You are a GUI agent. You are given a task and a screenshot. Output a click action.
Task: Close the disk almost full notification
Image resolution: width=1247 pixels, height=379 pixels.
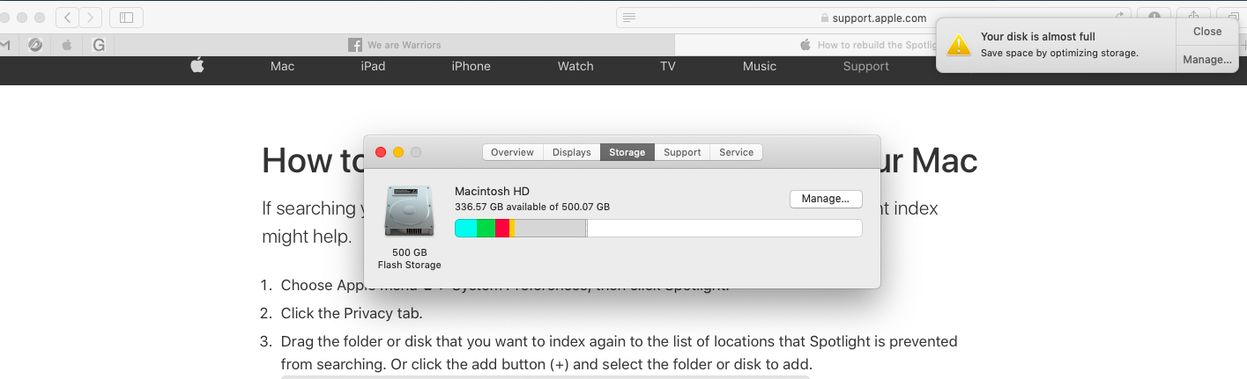[x=1207, y=32]
